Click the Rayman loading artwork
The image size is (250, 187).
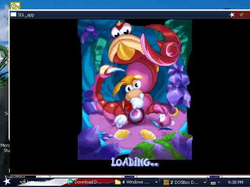[x=135, y=90]
